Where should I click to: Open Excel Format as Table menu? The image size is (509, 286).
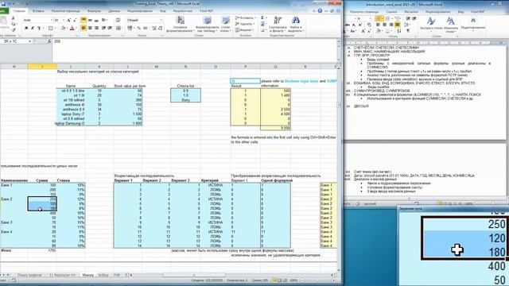click(208, 24)
